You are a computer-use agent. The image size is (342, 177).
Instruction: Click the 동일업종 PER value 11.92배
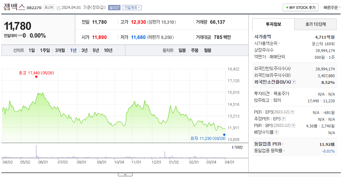[x=327, y=144]
